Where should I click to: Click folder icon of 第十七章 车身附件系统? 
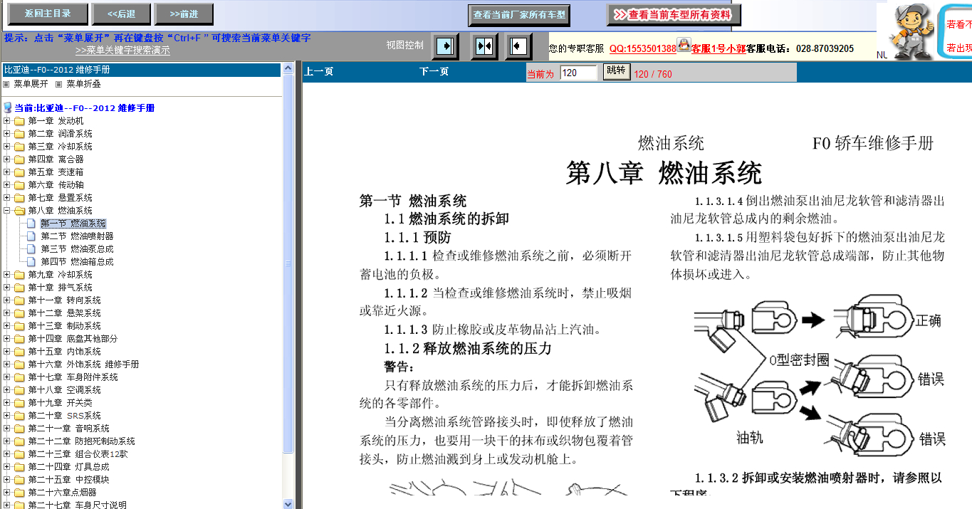(19, 377)
